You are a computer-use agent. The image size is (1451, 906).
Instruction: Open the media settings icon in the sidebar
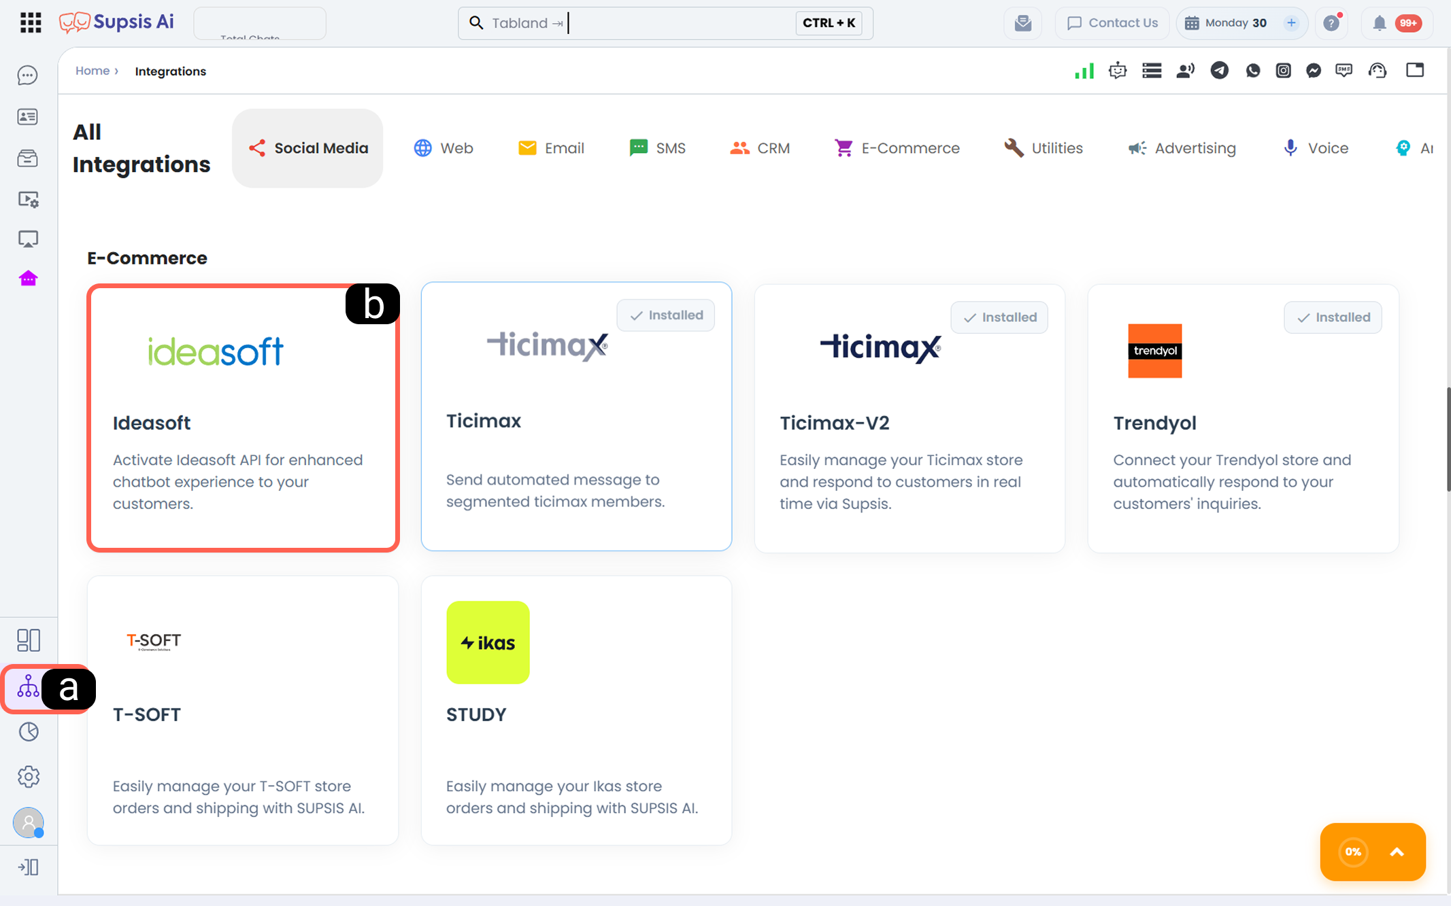pos(28,199)
